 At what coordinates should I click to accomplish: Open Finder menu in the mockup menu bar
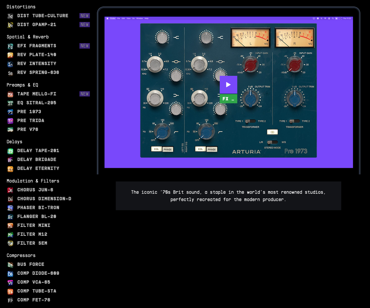pos(113,18)
